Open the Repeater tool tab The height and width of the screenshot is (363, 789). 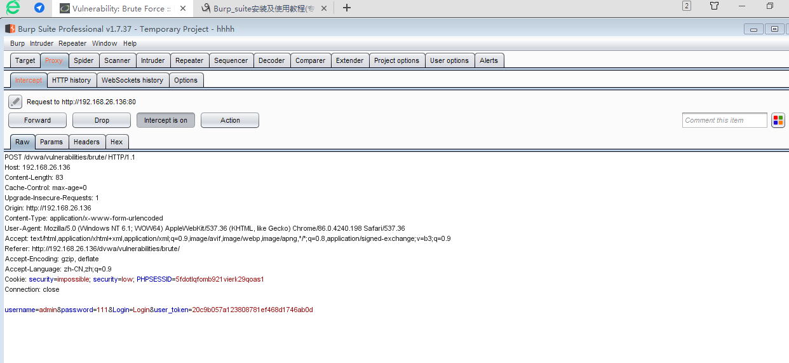click(189, 60)
